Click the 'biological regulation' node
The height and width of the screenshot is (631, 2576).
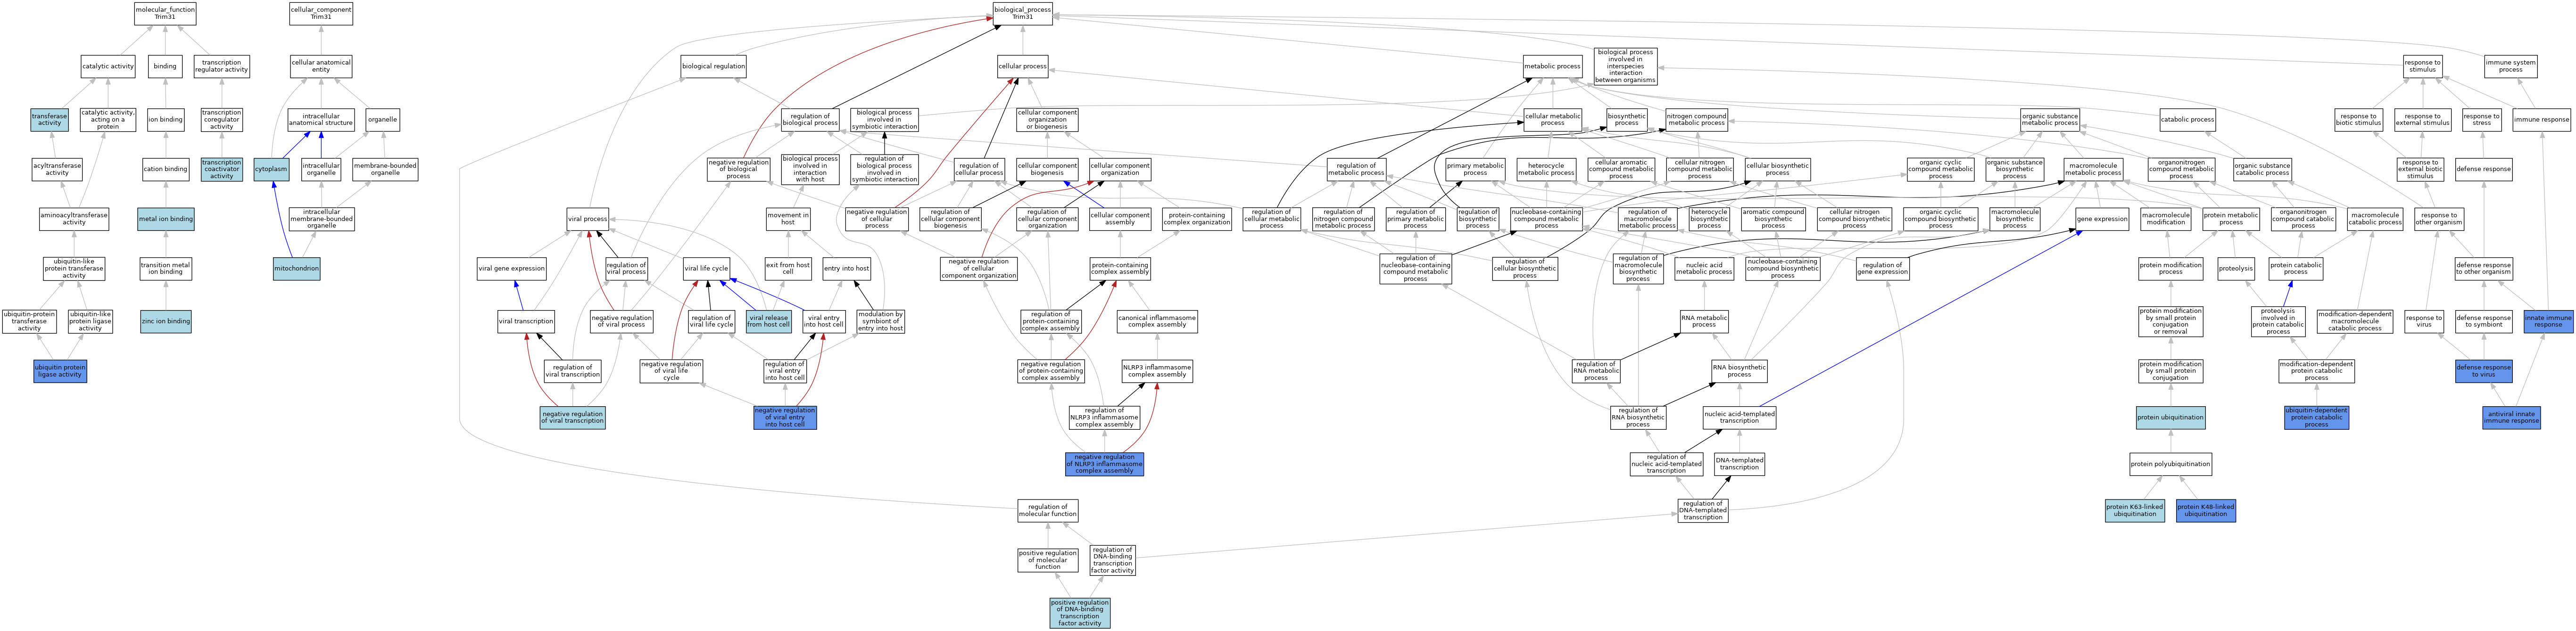point(713,66)
